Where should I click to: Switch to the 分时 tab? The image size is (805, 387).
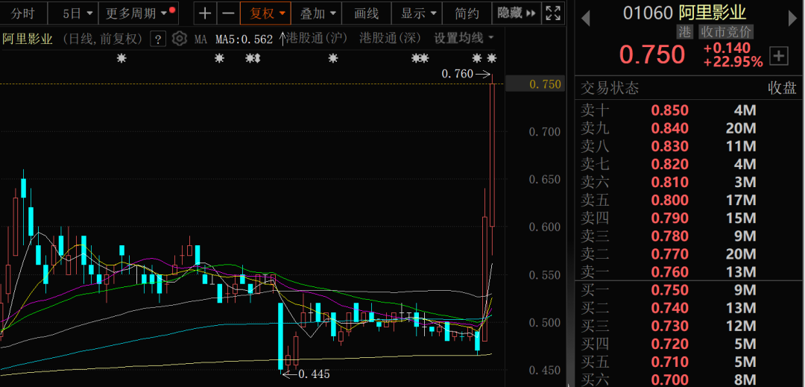pyautogui.click(x=23, y=13)
